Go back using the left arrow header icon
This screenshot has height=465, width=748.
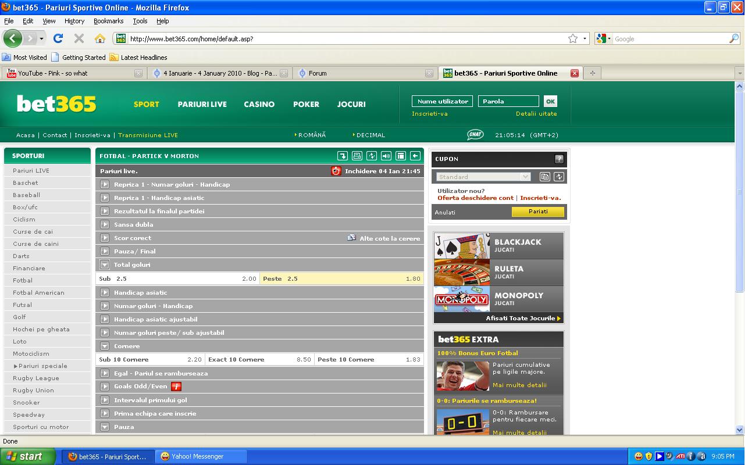tap(415, 156)
